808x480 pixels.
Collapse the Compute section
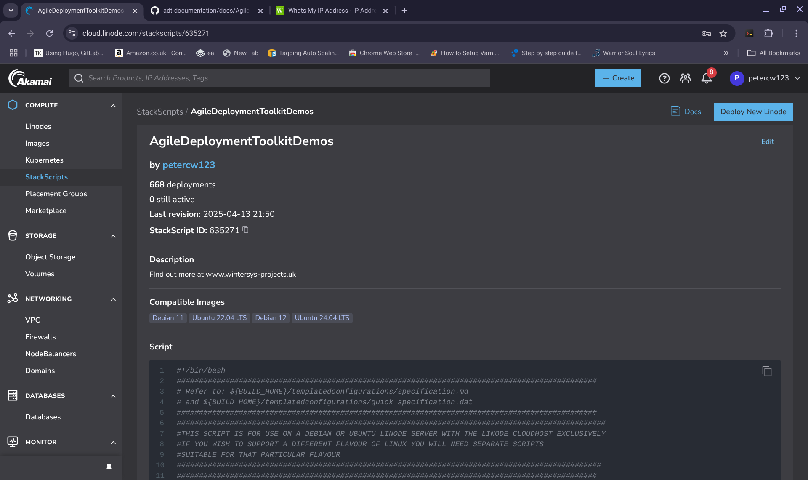click(x=113, y=105)
